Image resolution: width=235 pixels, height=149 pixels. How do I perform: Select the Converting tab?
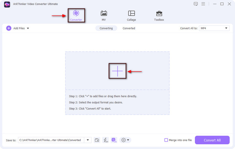[106, 28]
